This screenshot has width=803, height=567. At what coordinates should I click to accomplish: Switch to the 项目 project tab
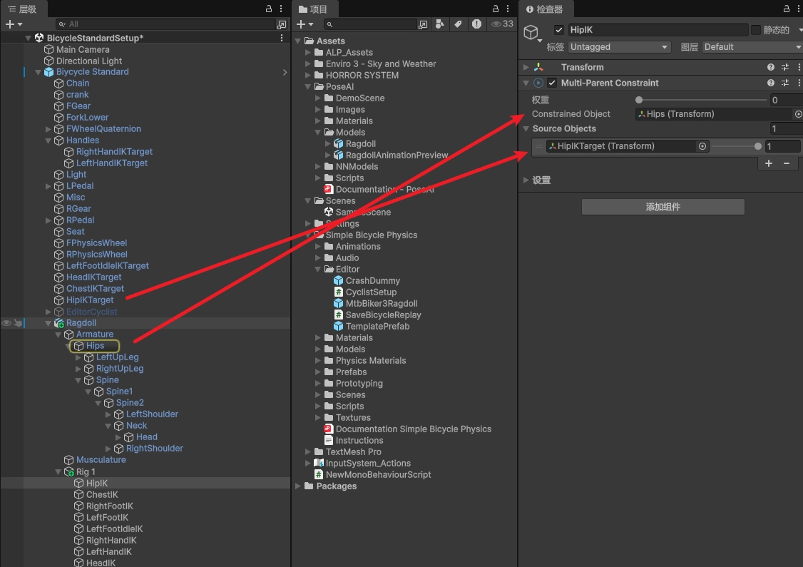point(313,9)
